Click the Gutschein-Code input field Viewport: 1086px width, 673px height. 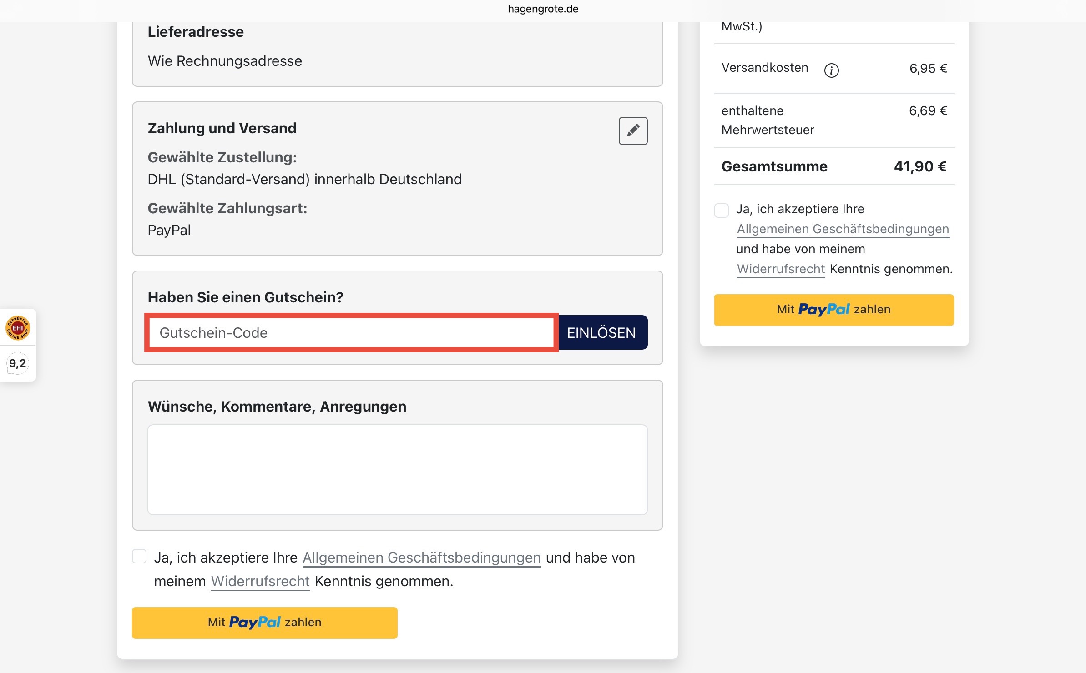point(351,333)
